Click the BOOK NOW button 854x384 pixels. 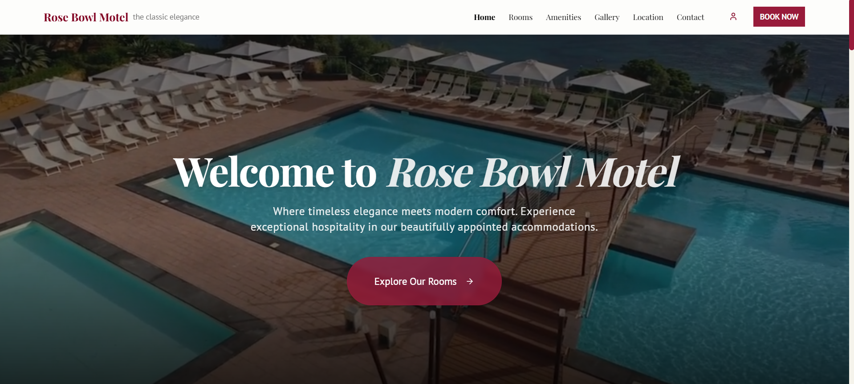[x=779, y=16]
